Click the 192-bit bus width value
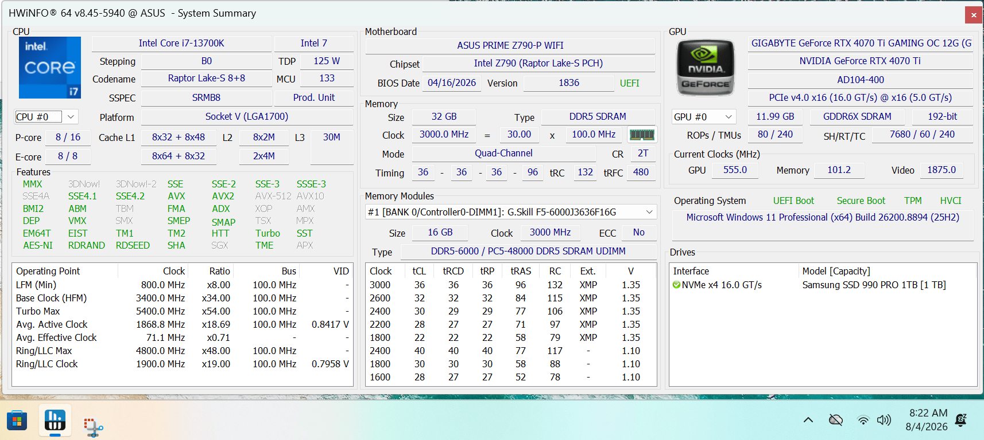This screenshot has width=984, height=440. 943,117
